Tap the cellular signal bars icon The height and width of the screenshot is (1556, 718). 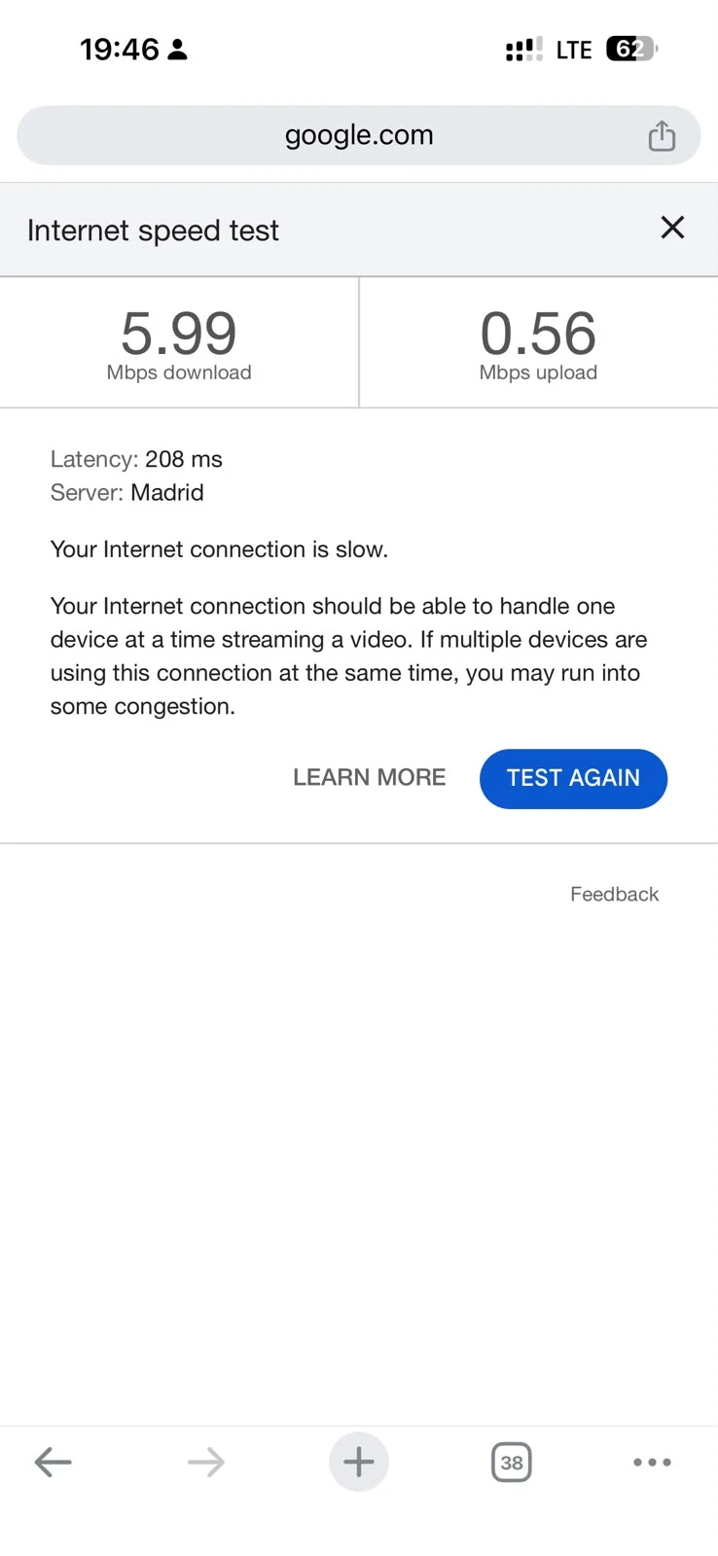[524, 49]
